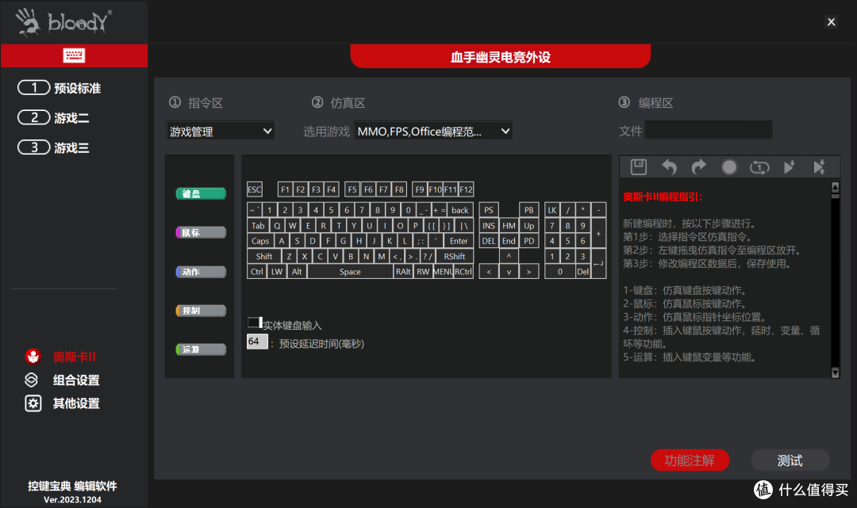Screen dimensions: 857x508
Task: Toggle 实体键盘输入 checkbox
Action: point(254,323)
